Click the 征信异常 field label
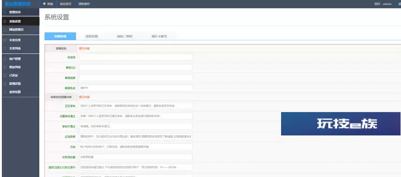The height and width of the screenshot is (177, 401). [70, 137]
